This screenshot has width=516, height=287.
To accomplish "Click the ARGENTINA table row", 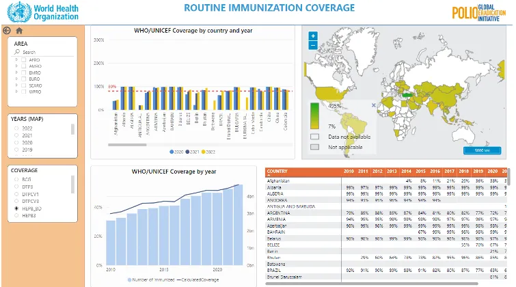I will point(386,213).
